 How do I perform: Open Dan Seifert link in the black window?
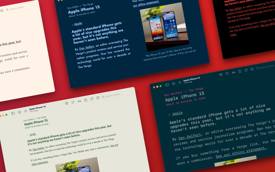(x=235, y=9)
